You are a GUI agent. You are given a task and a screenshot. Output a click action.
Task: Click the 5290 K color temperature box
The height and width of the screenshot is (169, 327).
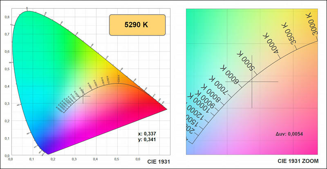click(x=137, y=24)
